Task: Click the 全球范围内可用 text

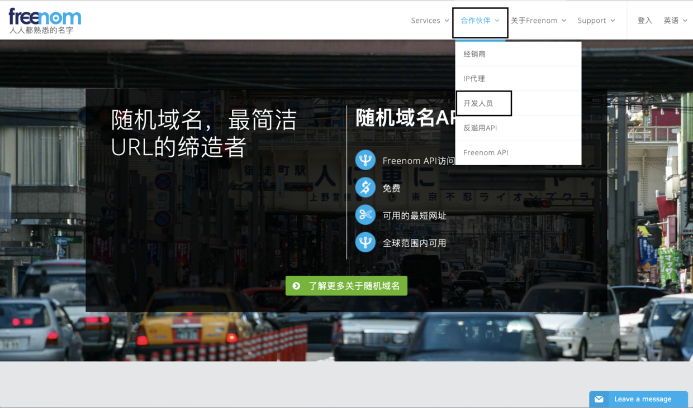Action: 414,243
